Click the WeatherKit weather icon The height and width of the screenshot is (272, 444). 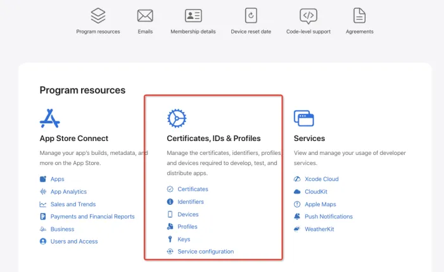click(297, 229)
